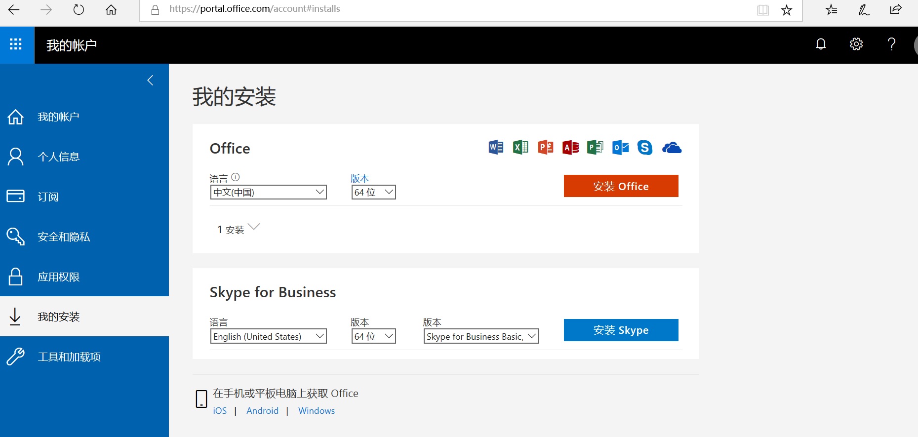The height and width of the screenshot is (437, 918).
Task: Click the browser home icon
Action: pyautogui.click(x=111, y=9)
